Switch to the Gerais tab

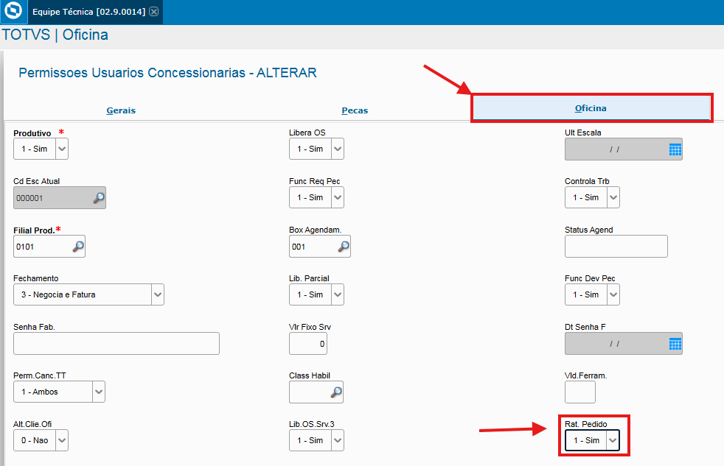click(x=121, y=110)
